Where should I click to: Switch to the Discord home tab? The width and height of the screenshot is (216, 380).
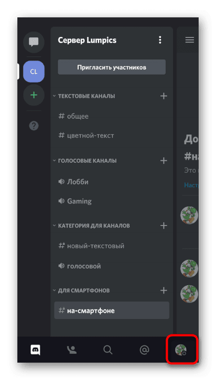(x=35, y=350)
